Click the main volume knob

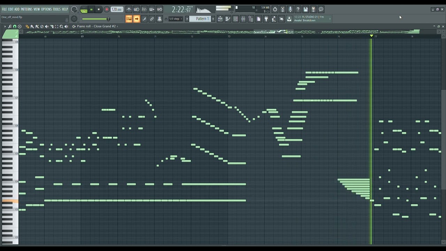coord(74,9)
